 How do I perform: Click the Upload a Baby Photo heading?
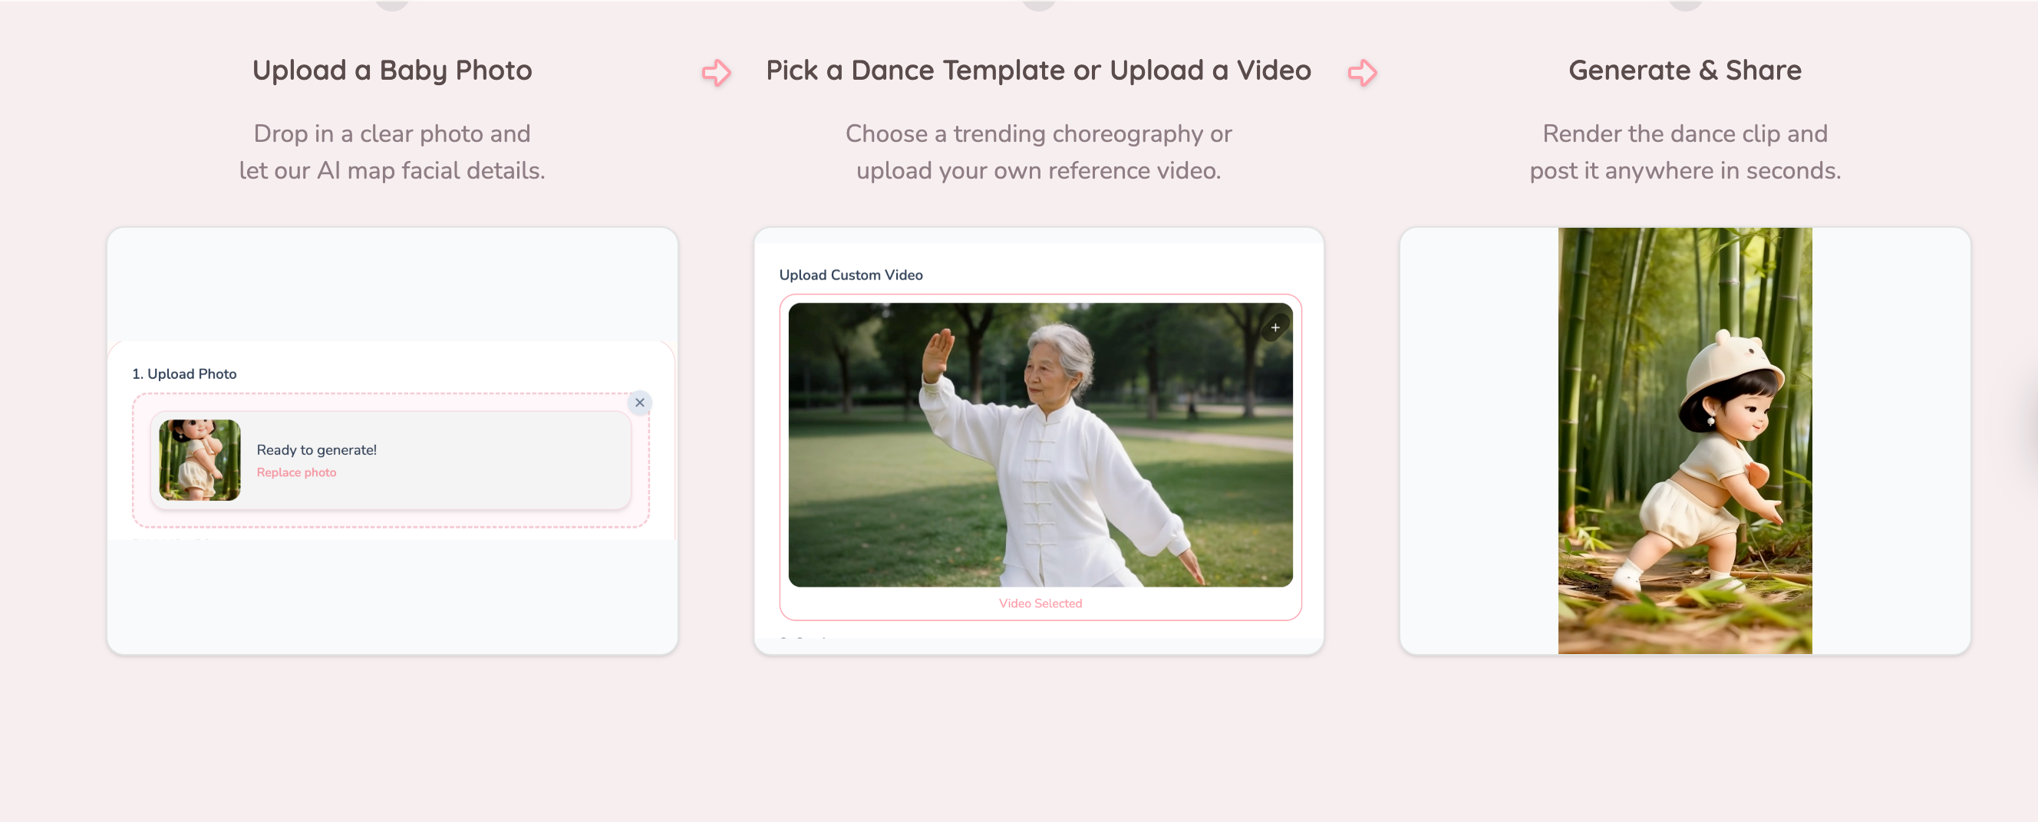[391, 70]
